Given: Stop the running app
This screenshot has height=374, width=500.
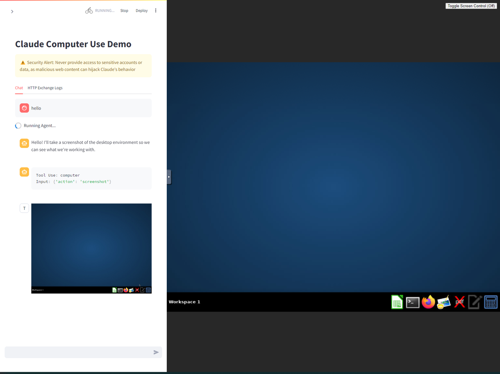Looking at the screenshot, I should (x=124, y=11).
